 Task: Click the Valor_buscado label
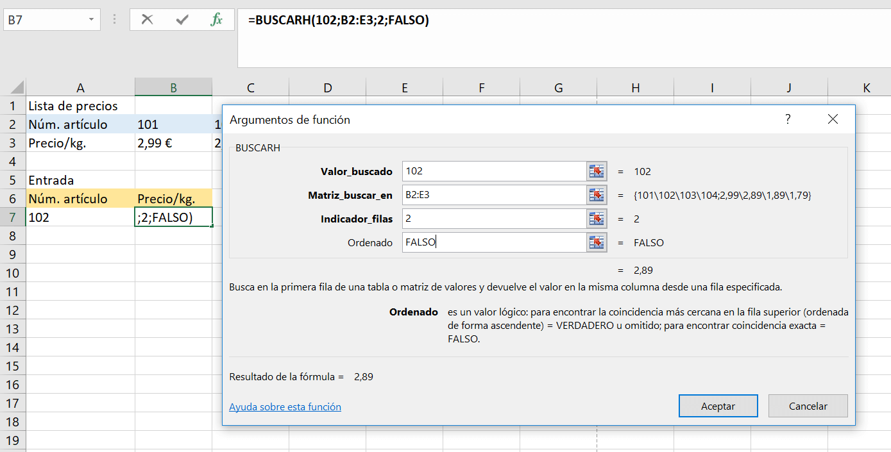356,172
